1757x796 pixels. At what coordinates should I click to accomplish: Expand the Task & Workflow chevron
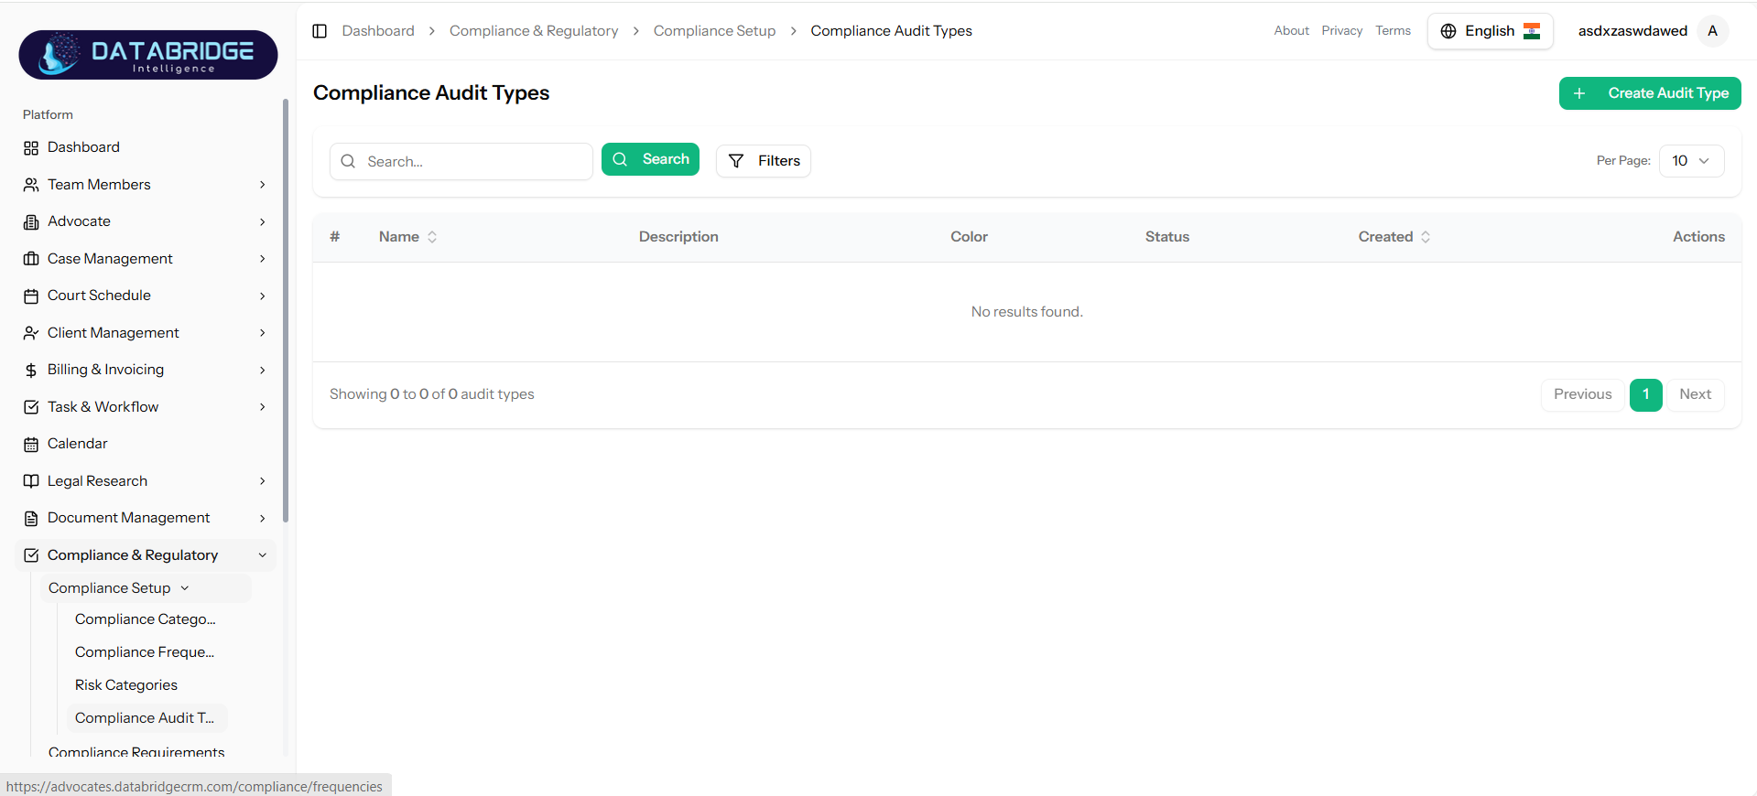point(263,407)
